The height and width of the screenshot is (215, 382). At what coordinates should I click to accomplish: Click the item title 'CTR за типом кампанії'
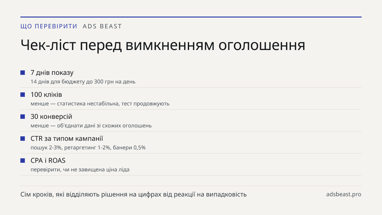67,139
